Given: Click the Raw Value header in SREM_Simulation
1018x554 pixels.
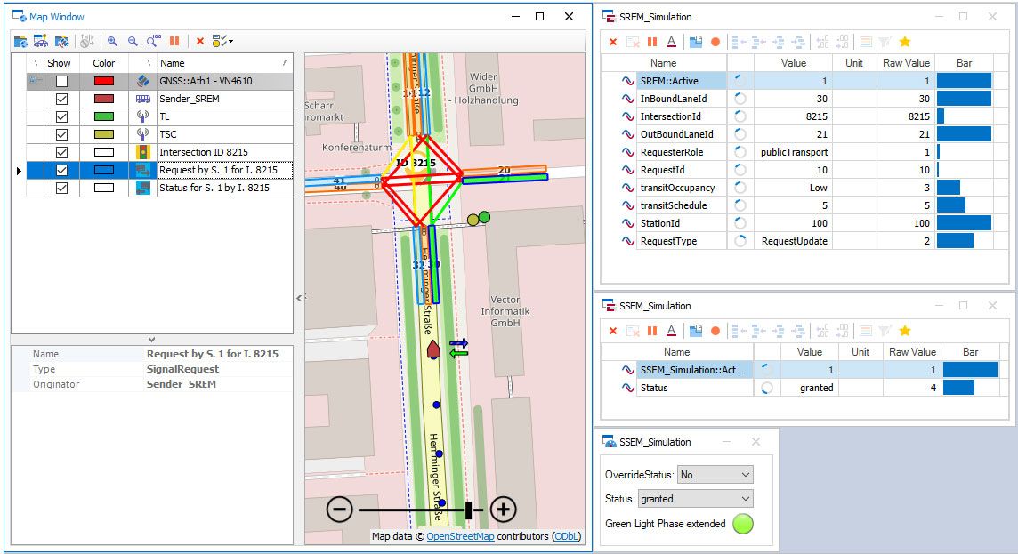Looking at the screenshot, I should click(x=906, y=63).
